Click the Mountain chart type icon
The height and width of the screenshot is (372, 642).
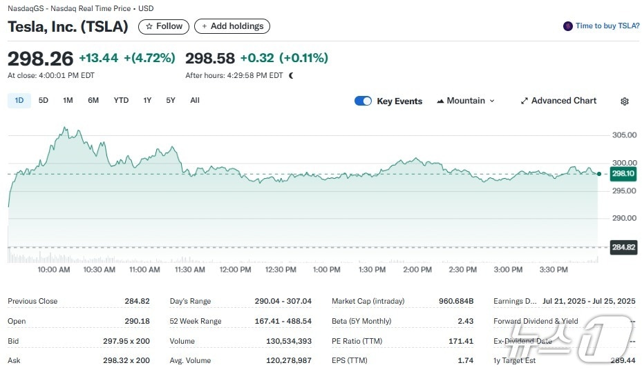[x=440, y=101]
